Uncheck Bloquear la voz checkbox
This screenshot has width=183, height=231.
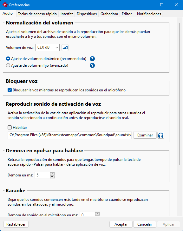coord(10,90)
